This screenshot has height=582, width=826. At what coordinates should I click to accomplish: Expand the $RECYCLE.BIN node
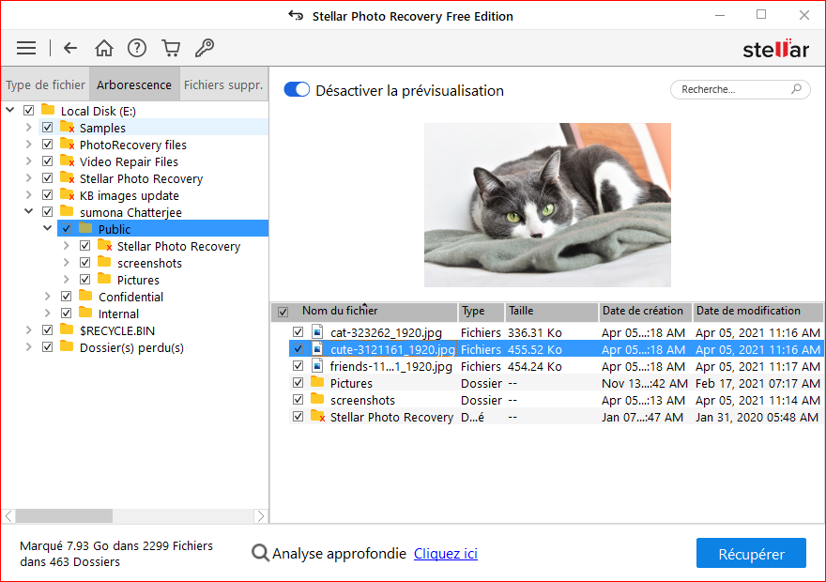coord(28,329)
